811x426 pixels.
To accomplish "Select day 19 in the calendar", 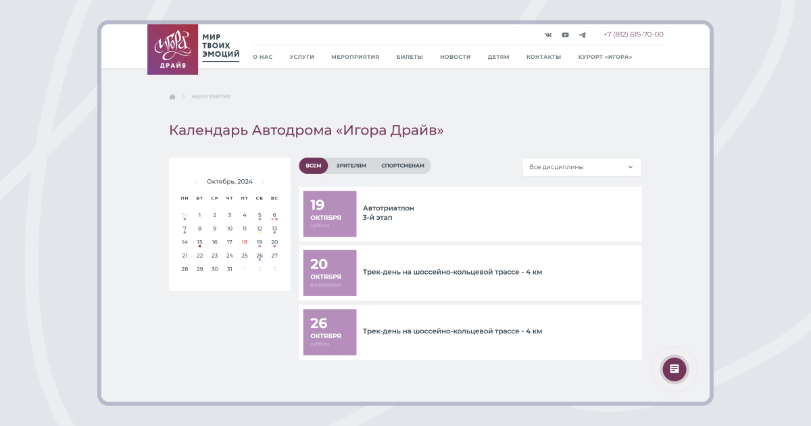I will [x=260, y=242].
